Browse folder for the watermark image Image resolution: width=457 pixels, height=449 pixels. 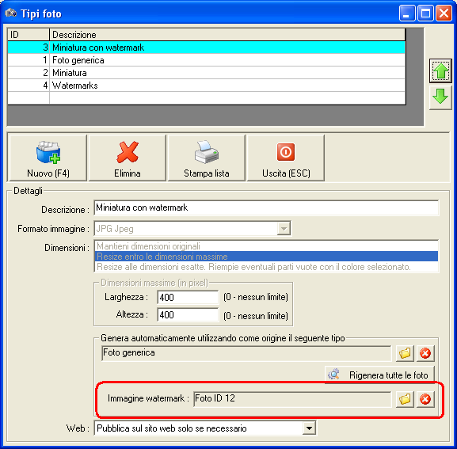(x=405, y=399)
